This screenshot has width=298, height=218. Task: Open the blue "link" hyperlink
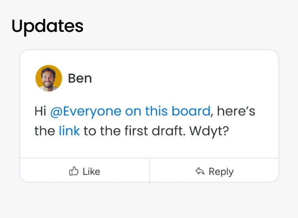pyautogui.click(x=69, y=131)
